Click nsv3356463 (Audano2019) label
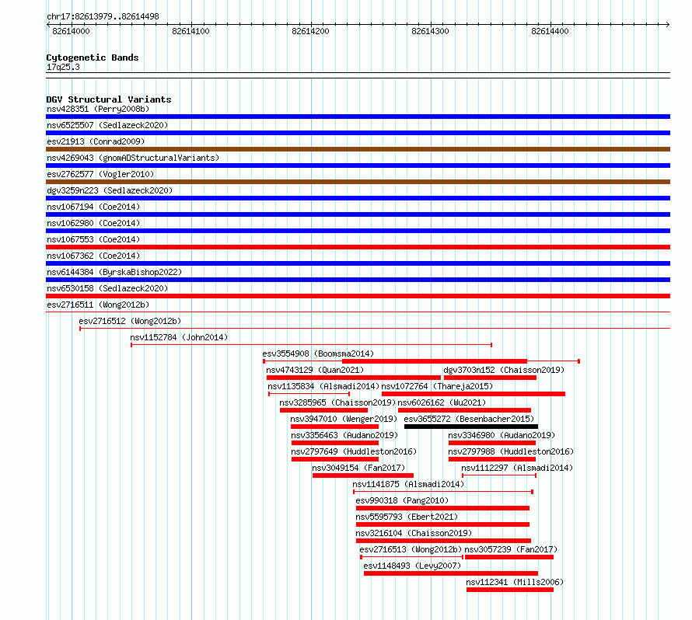The image size is (692, 620). point(344,435)
